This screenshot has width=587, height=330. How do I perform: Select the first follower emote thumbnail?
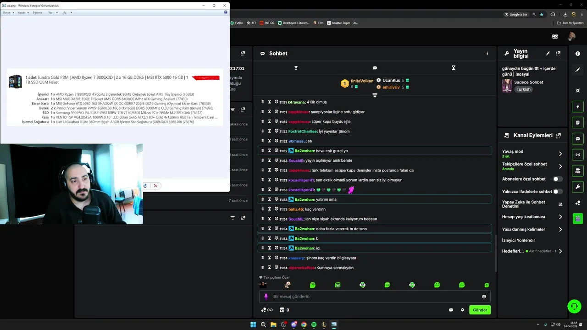pos(263,285)
